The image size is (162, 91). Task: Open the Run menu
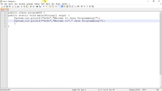(x=53, y=4)
